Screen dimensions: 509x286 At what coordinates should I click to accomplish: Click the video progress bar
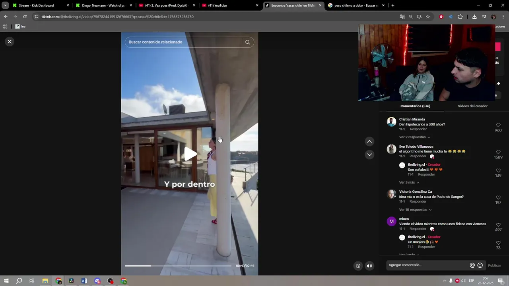click(178, 266)
